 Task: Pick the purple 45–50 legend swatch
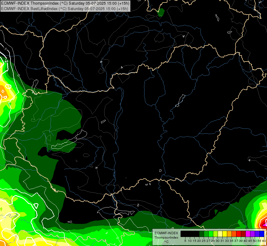pyautogui.click(x=253, y=234)
